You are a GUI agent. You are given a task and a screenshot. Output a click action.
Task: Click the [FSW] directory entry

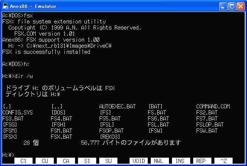pos(155,131)
